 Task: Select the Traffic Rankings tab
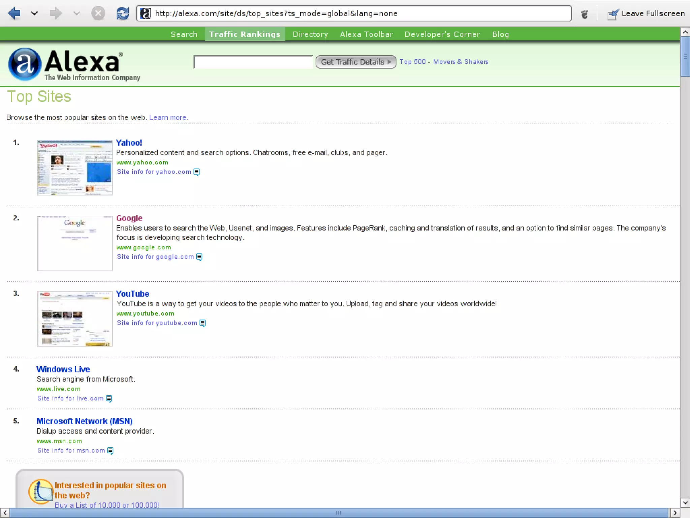245,34
